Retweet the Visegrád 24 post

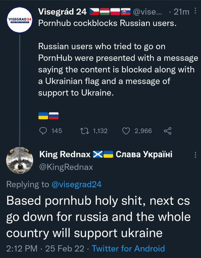coord(84,131)
